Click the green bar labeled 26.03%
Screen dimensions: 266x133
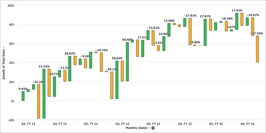click(x=70, y=69)
